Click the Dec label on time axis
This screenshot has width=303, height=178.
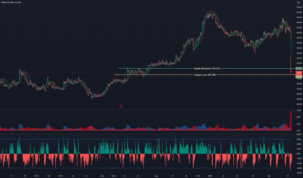click(x=156, y=176)
